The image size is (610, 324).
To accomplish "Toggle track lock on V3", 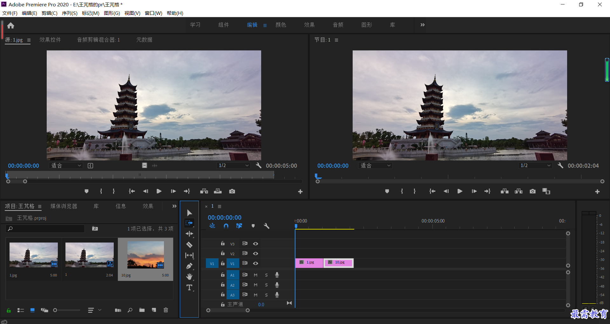I will pos(223,243).
